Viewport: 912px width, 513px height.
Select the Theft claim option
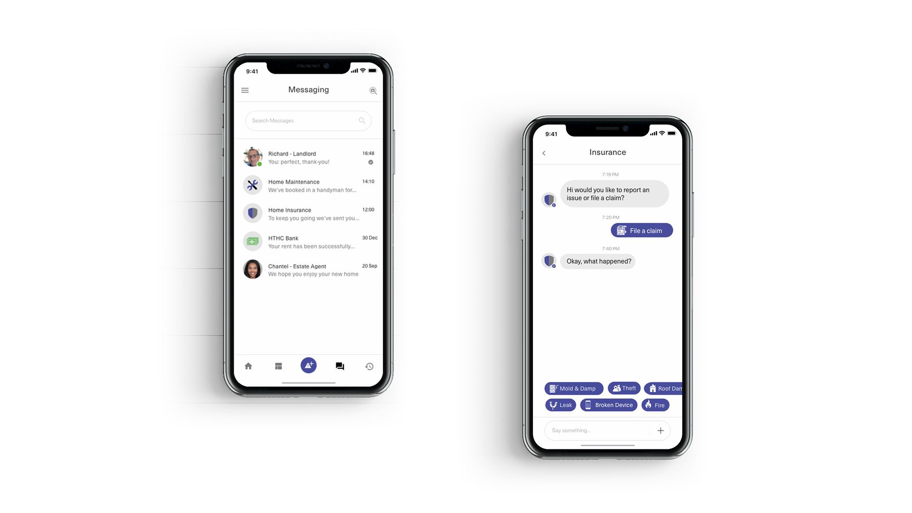[624, 388]
